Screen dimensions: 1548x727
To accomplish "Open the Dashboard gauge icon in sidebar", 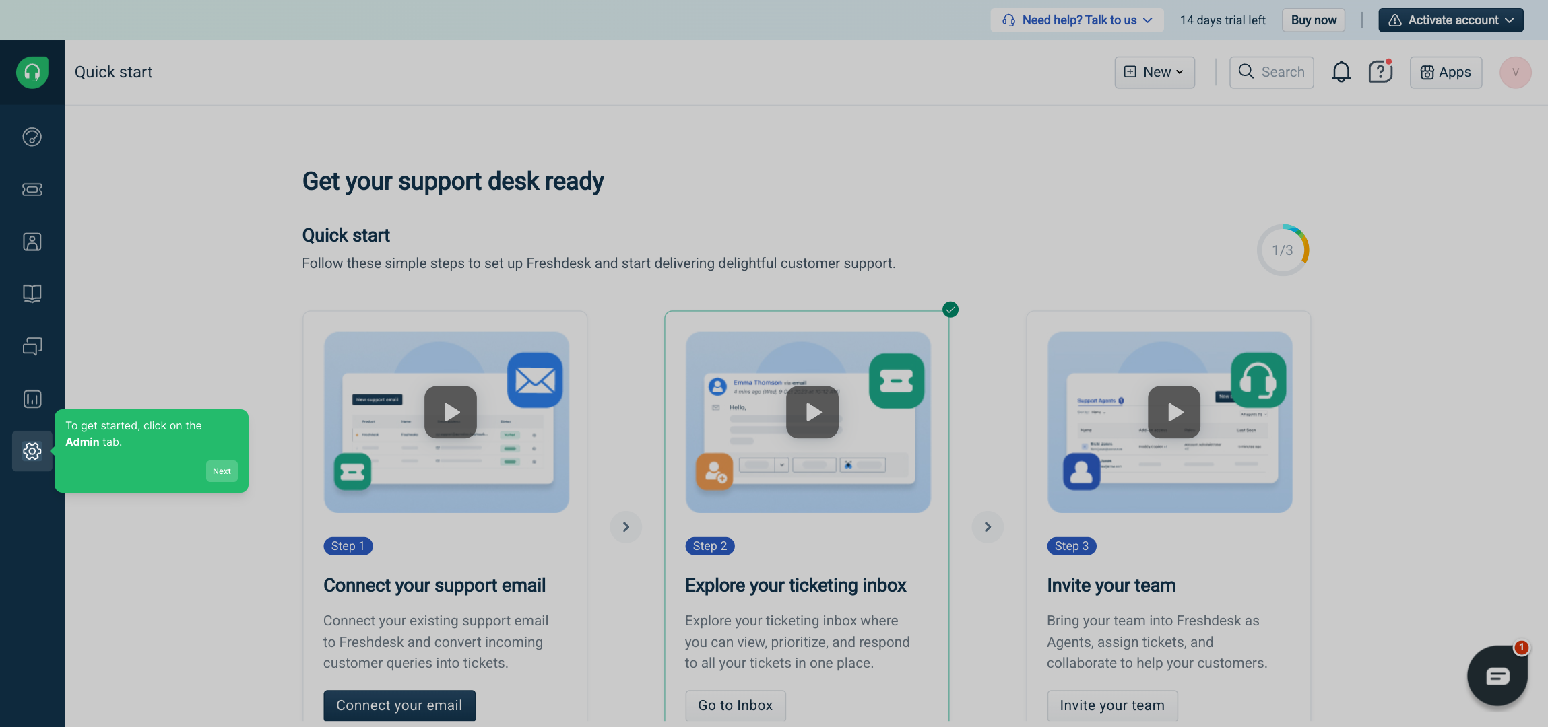I will point(32,137).
